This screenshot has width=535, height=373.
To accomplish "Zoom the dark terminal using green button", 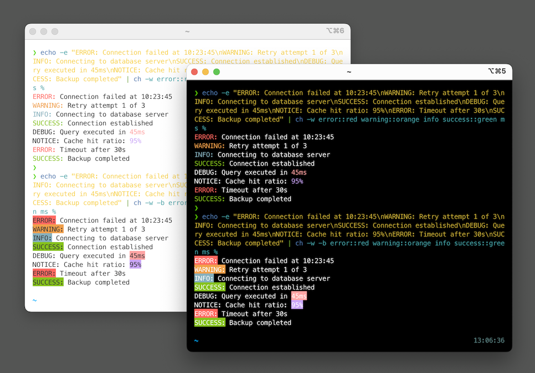I will click(x=217, y=72).
